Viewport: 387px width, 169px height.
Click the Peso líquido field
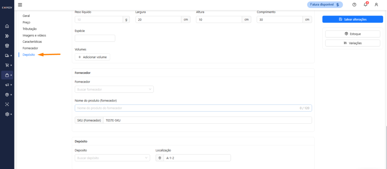[99, 20]
